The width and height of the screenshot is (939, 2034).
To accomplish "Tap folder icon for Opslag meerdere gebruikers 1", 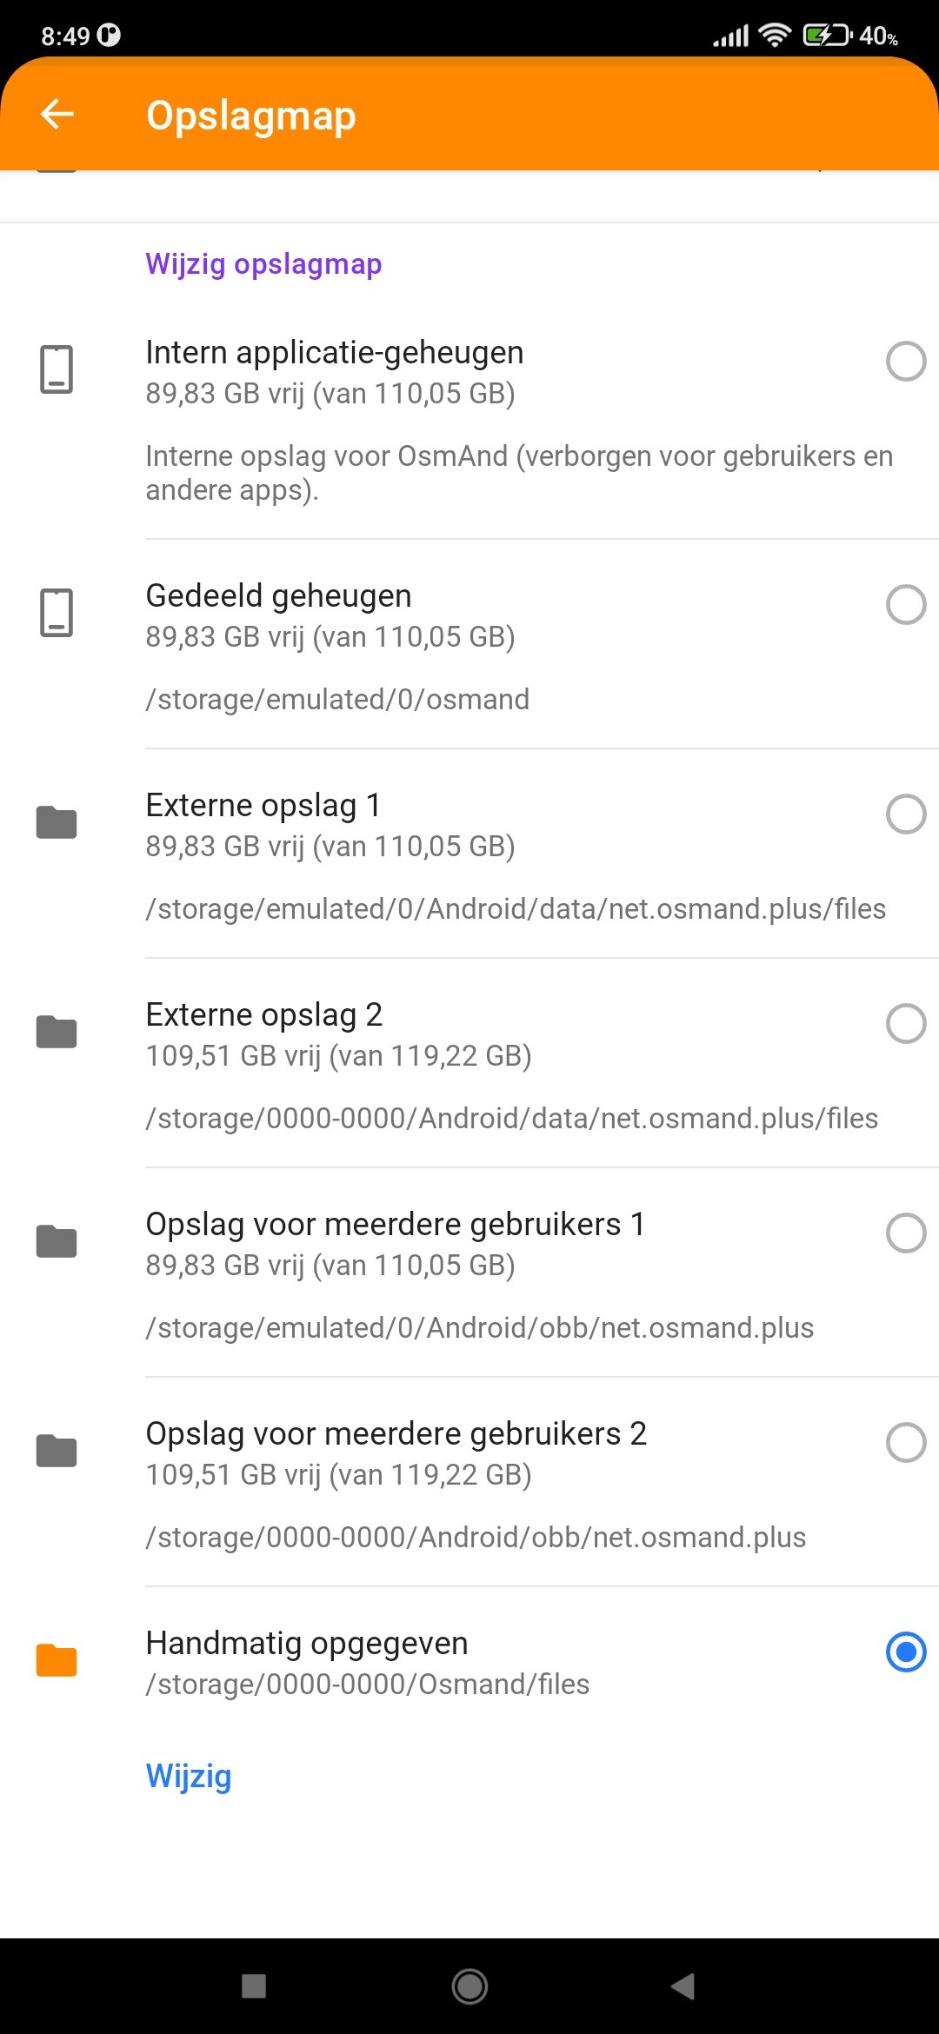I will [57, 1241].
